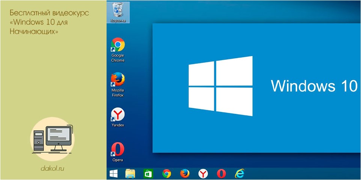This screenshot has width=361, height=180.
Task: Open File Explorer from the taskbar
Action: [130, 174]
